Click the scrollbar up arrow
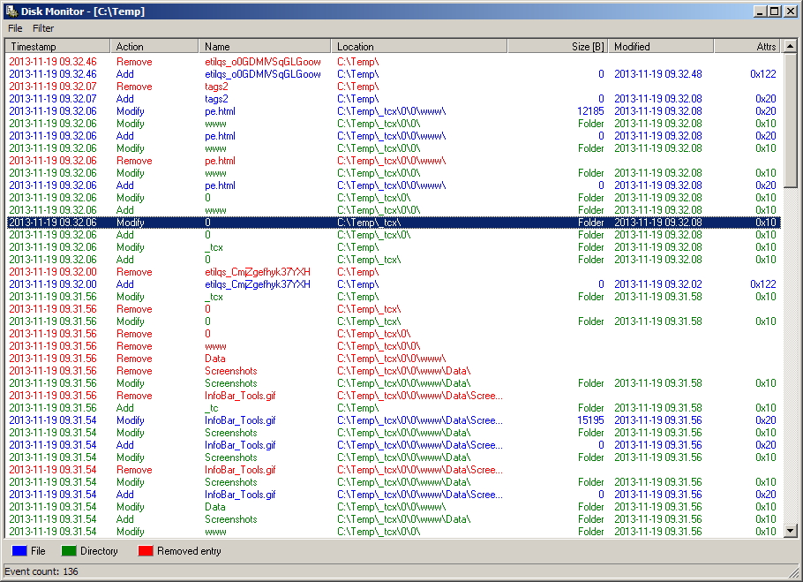The width and height of the screenshot is (803, 582). tap(790, 46)
